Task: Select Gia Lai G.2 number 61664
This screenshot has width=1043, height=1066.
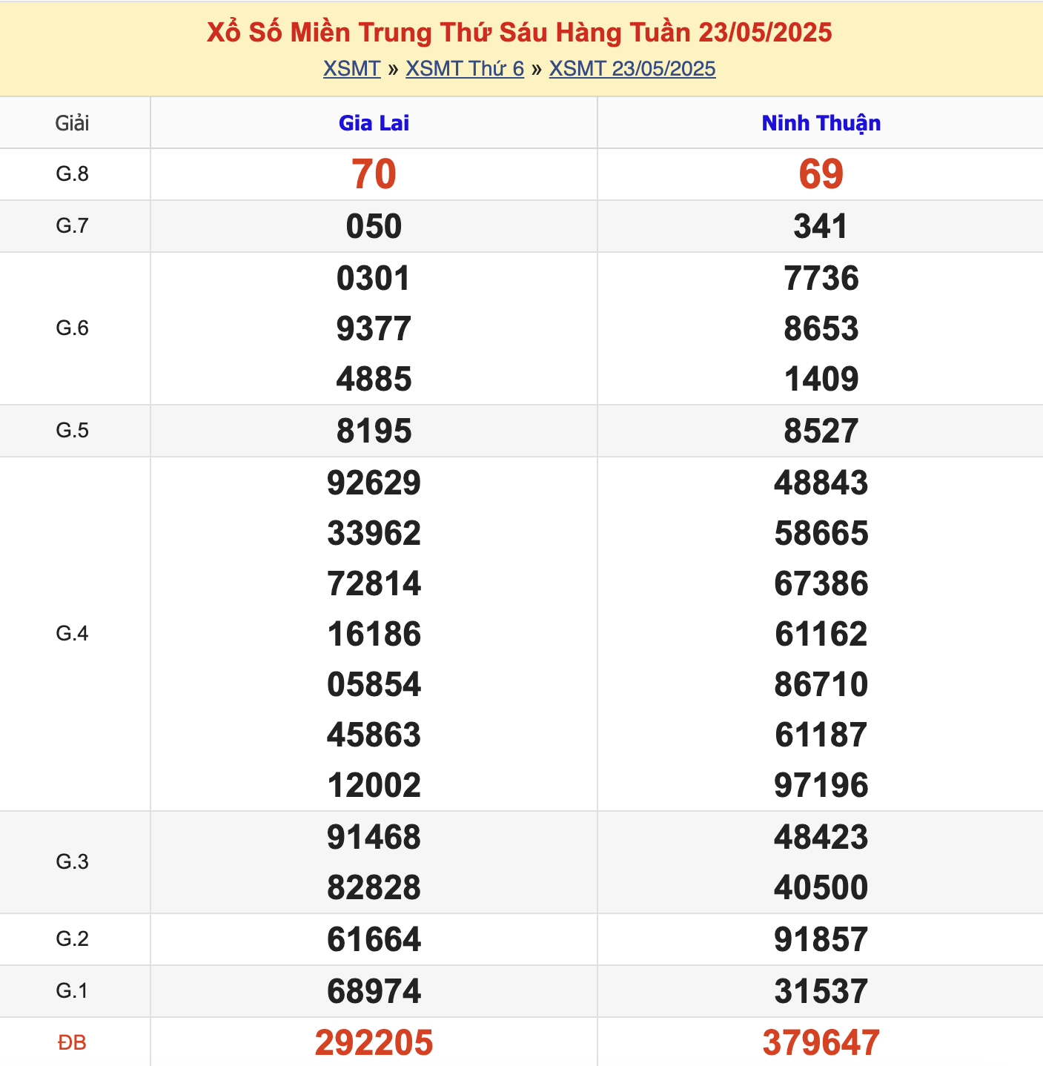Action: pos(374,939)
